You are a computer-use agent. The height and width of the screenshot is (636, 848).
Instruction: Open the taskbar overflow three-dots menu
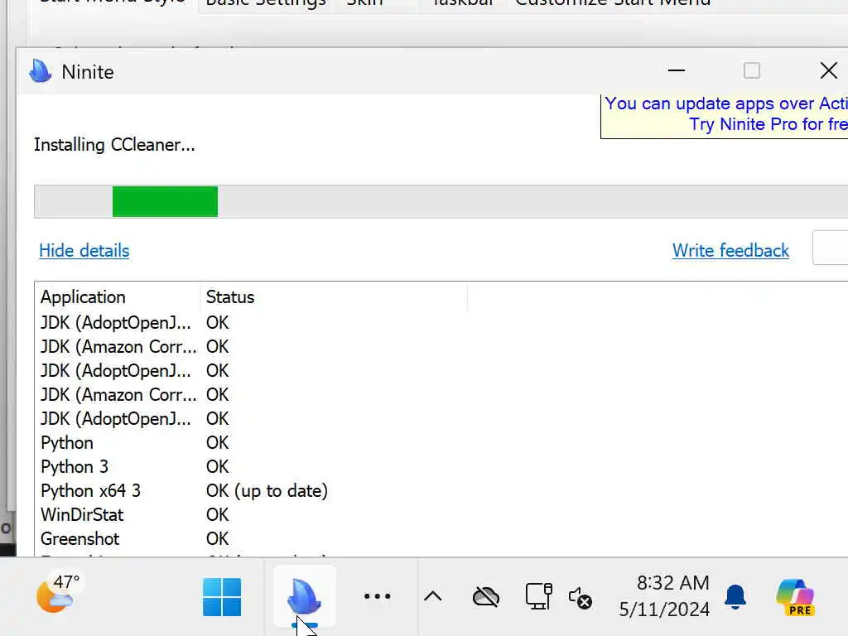pyautogui.click(x=377, y=596)
